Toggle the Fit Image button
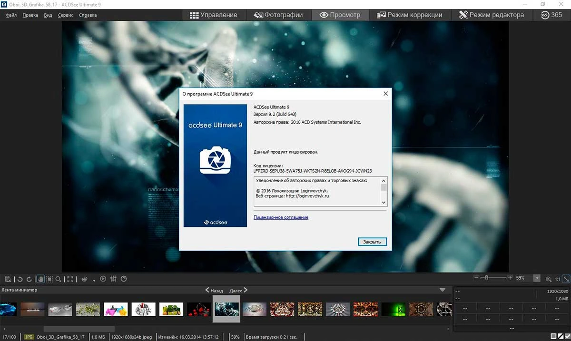 [x=566, y=279]
